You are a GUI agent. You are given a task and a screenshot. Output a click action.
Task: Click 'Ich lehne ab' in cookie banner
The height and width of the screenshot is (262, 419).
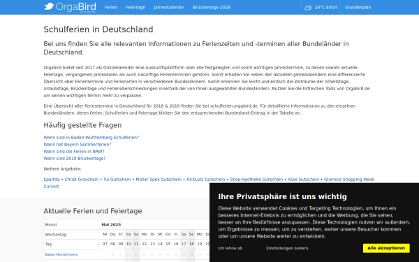230,248
